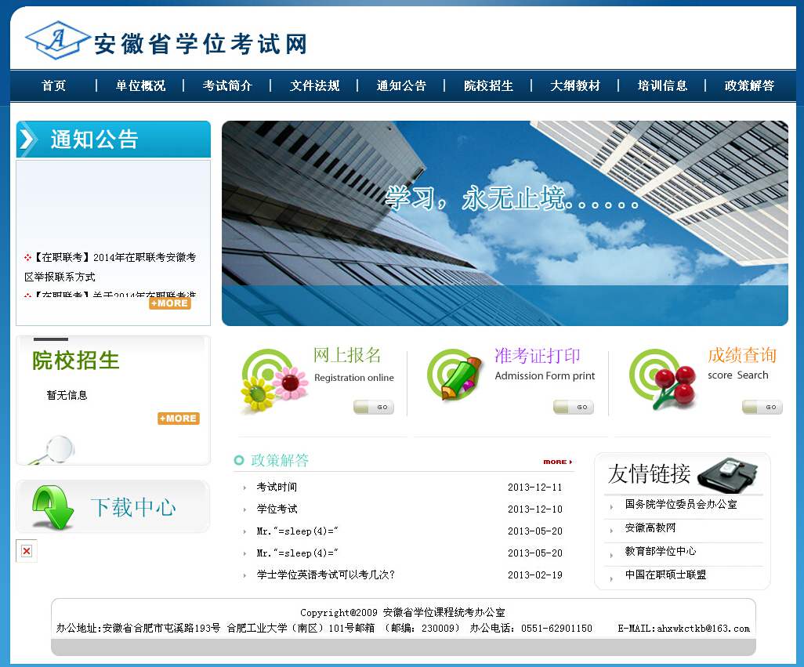
Task: Open the 大纲教材 navigation item
Action: coord(575,85)
